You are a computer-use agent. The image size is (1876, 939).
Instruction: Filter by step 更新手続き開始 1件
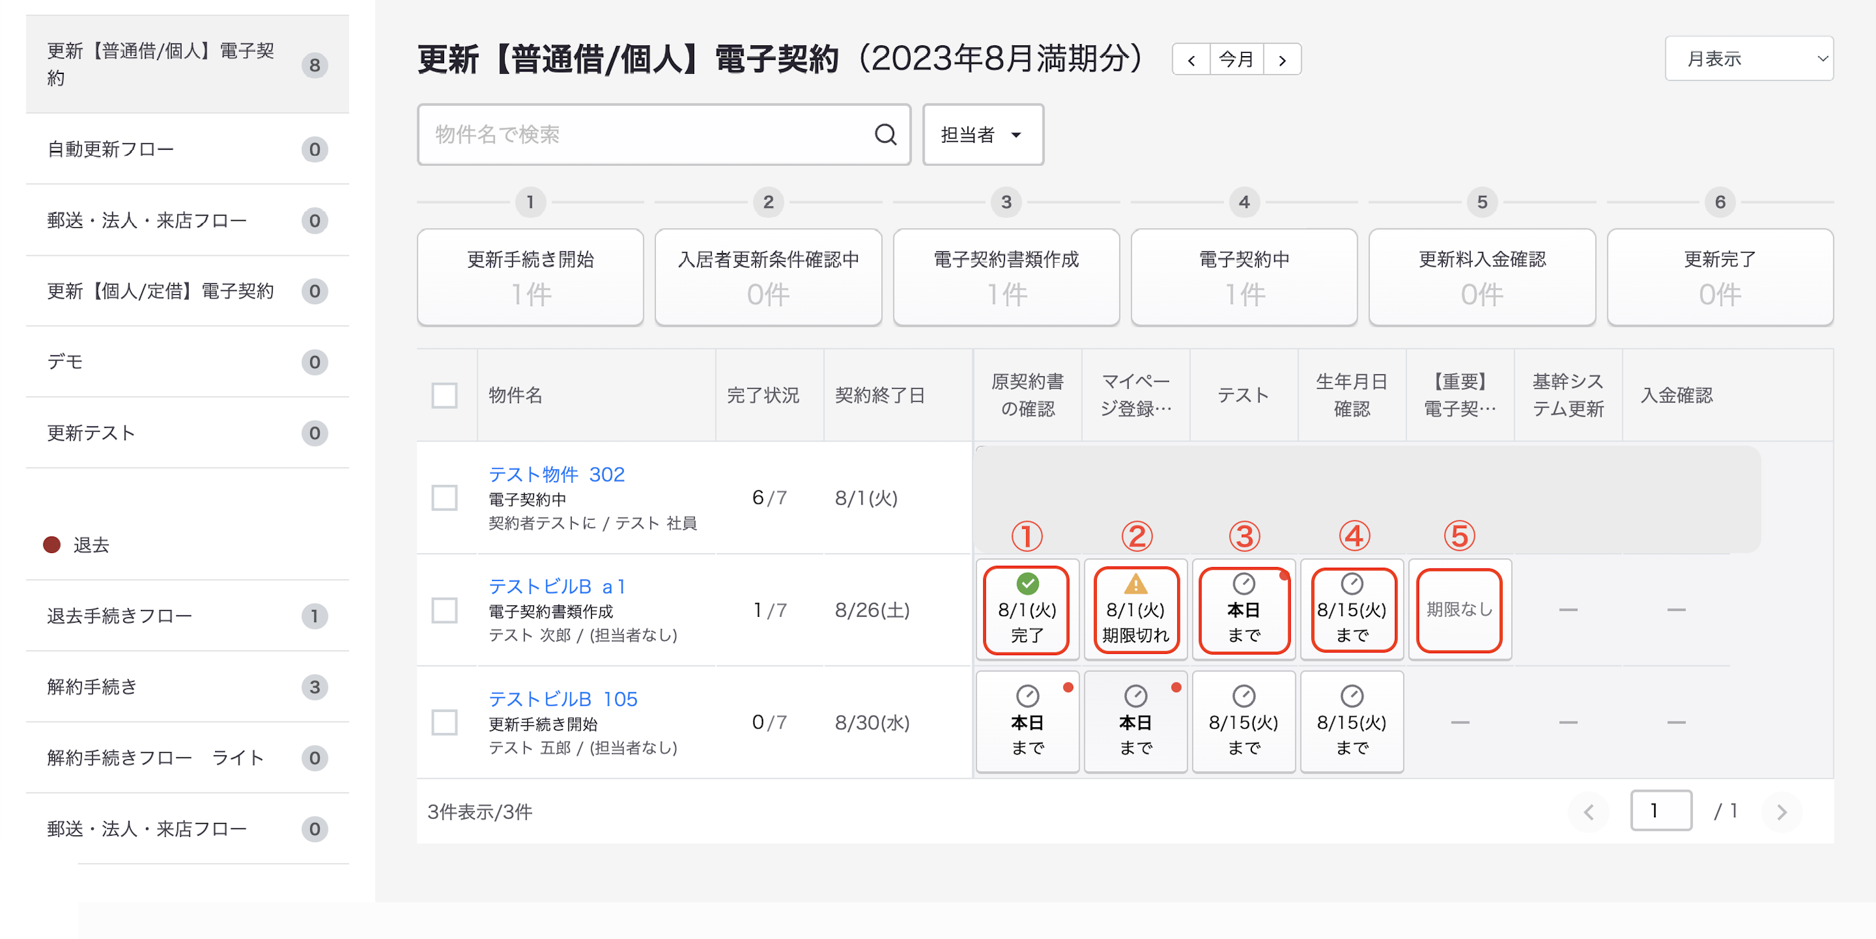tap(530, 277)
